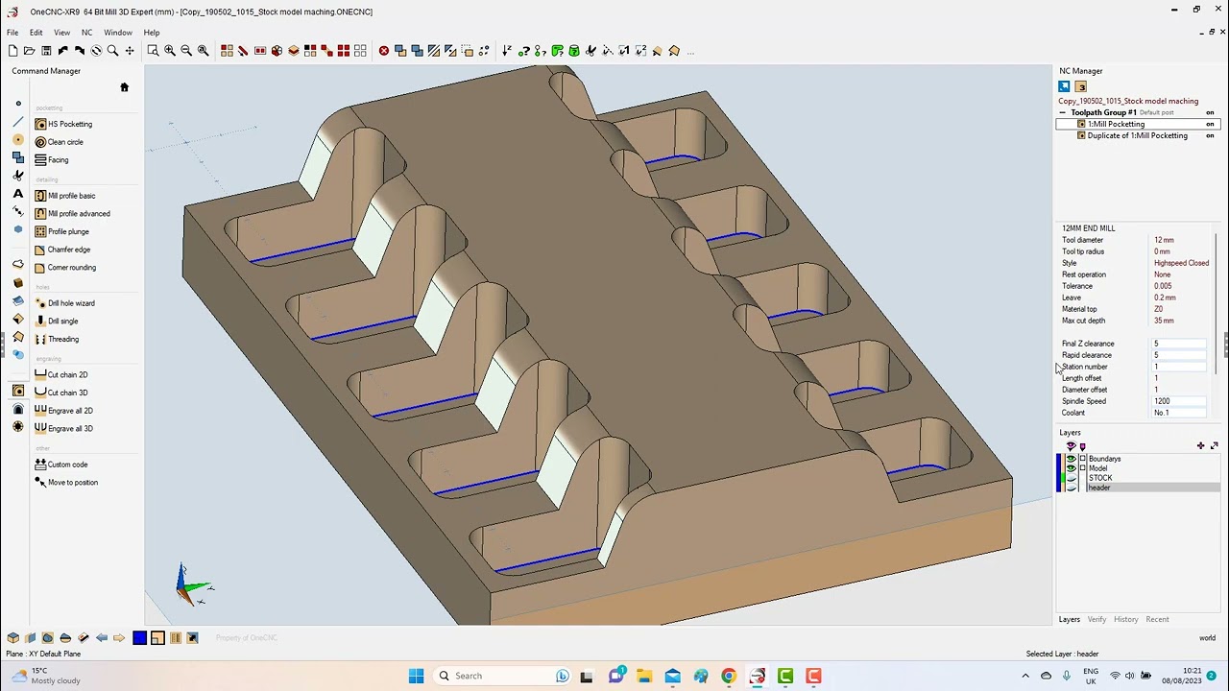
Task: Check the Boundarys layer lock box
Action: 1083,459
